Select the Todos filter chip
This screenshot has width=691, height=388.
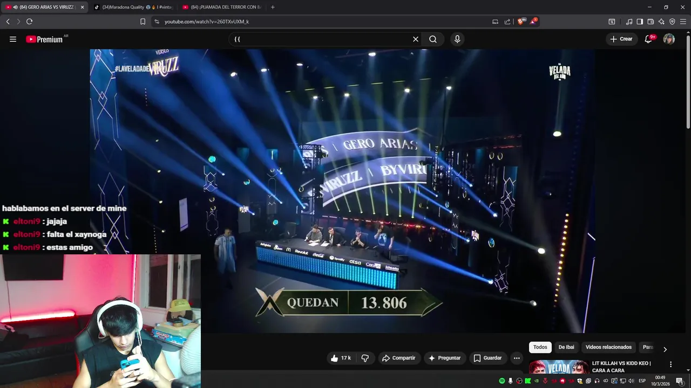coord(540,347)
